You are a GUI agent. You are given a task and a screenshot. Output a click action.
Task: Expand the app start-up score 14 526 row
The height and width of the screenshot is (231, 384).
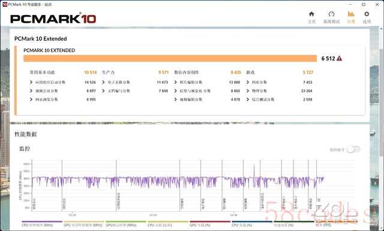tap(62, 83)
